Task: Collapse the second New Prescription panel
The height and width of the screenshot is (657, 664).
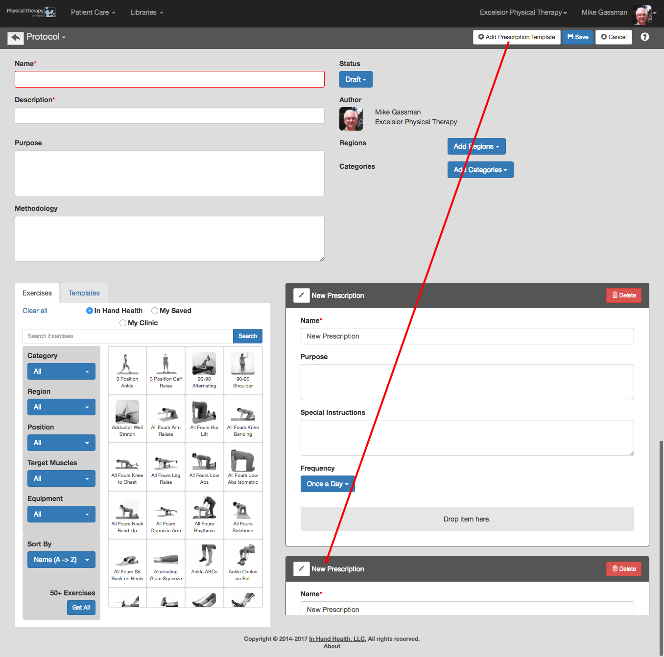Action: [x=301, y=569]
